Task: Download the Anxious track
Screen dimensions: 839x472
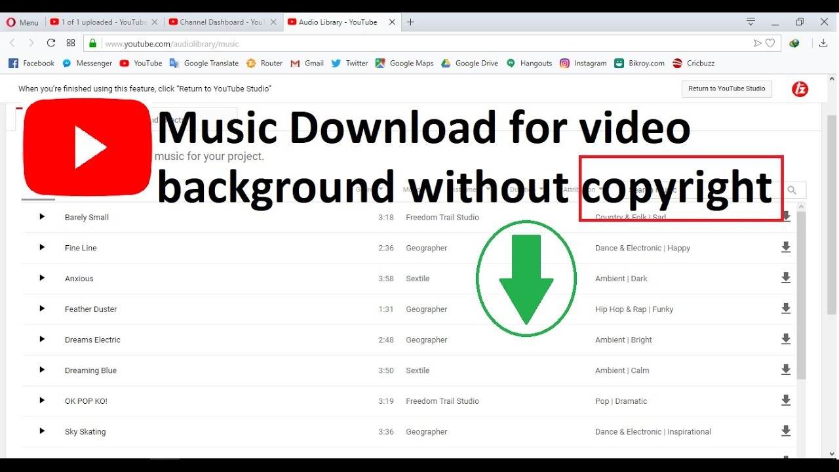Action: [x=786, y=278]
